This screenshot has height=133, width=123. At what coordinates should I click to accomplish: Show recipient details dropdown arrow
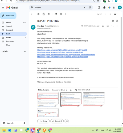tap(51, 28)
